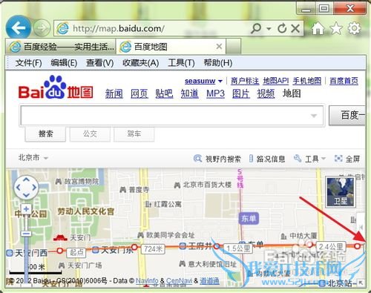Toggle 路况信息 traffic info

(267, 159)
